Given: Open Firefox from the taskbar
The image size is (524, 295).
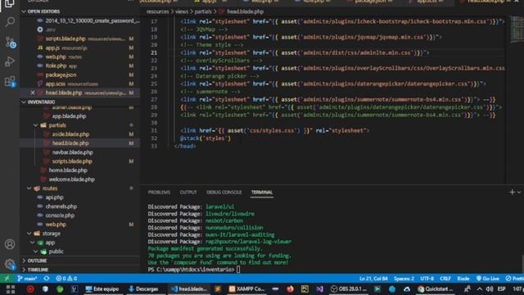Looking at the screenshot, I should coord(290,289).
